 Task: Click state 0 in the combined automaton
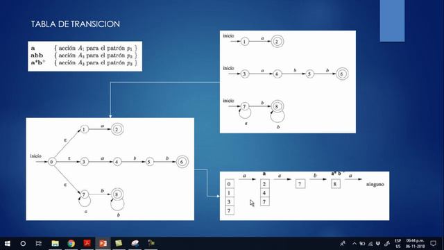(x=51, y=162)
